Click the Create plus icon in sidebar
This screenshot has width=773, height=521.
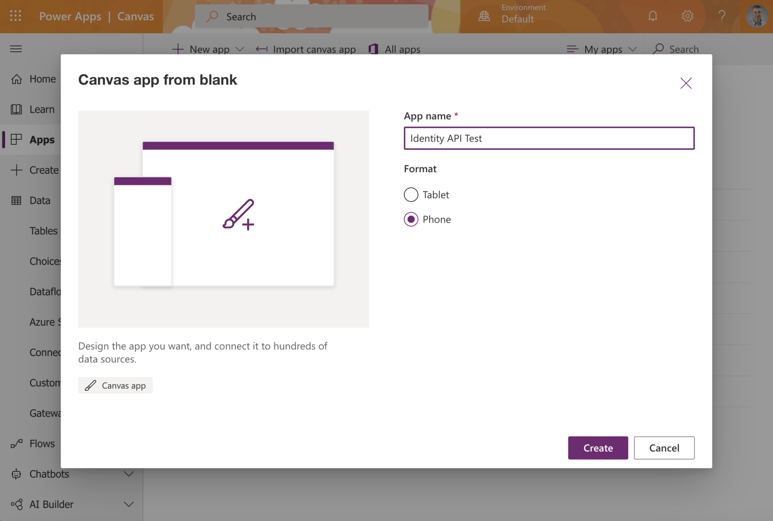pos(16,170)
